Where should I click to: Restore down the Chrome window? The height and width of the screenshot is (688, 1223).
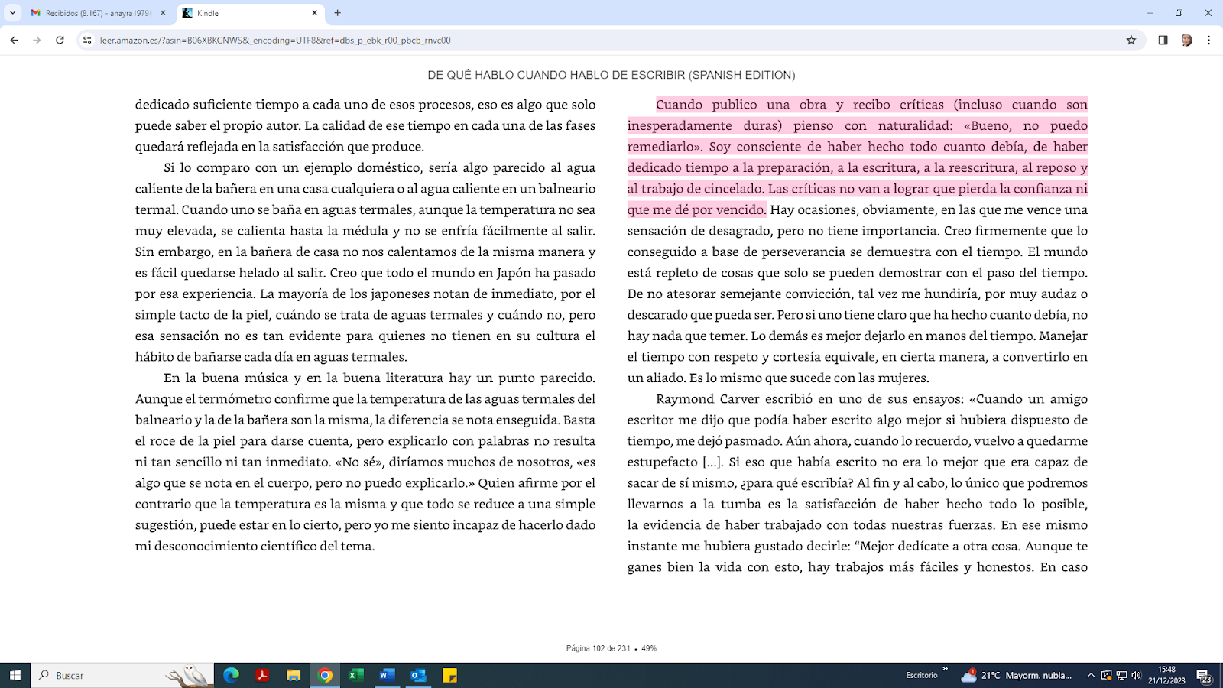(x=1179, y=13)
